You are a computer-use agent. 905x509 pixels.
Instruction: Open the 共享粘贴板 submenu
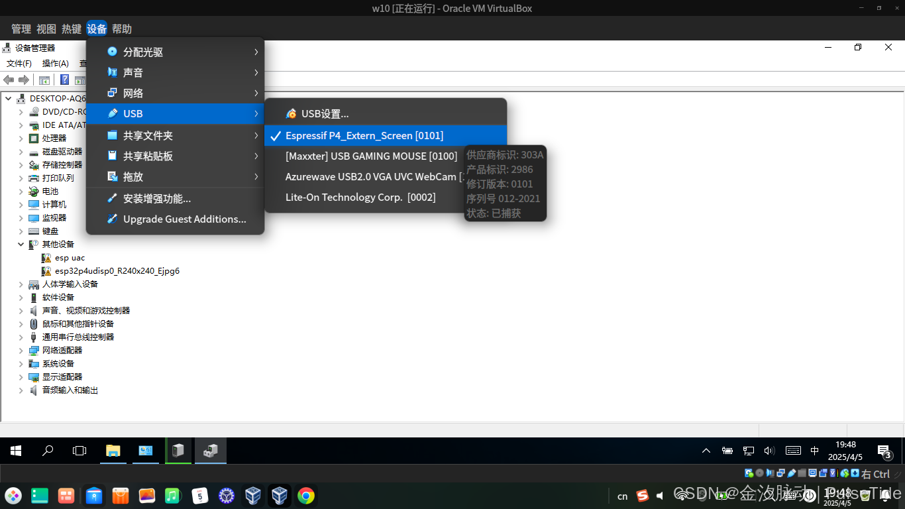click(175, 156)
